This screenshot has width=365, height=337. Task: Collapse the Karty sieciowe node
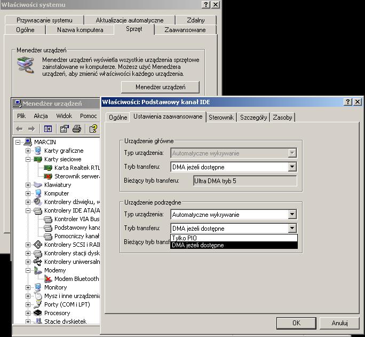28,159
